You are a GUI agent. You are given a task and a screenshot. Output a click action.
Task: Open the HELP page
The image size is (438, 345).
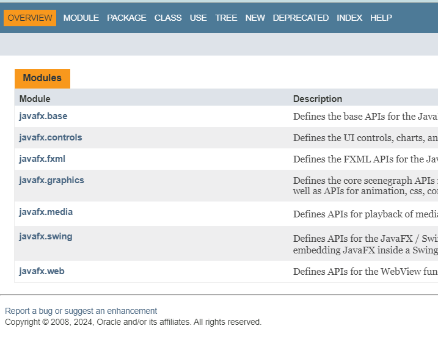pos(381,18)
